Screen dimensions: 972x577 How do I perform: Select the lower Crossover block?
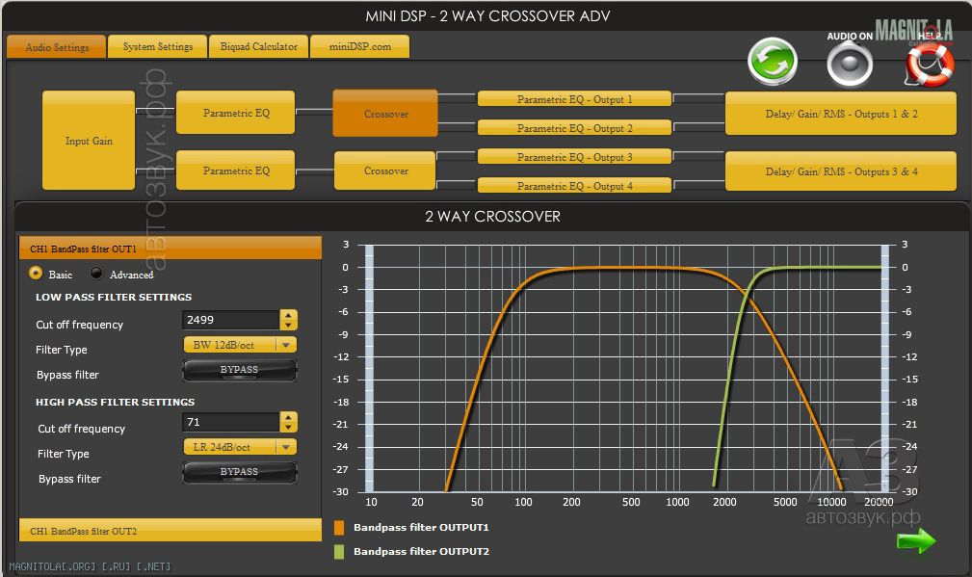click(385, 170)
